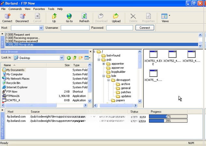
Task: Click the Delete toolbar icon
Action: tap(133, 18)
